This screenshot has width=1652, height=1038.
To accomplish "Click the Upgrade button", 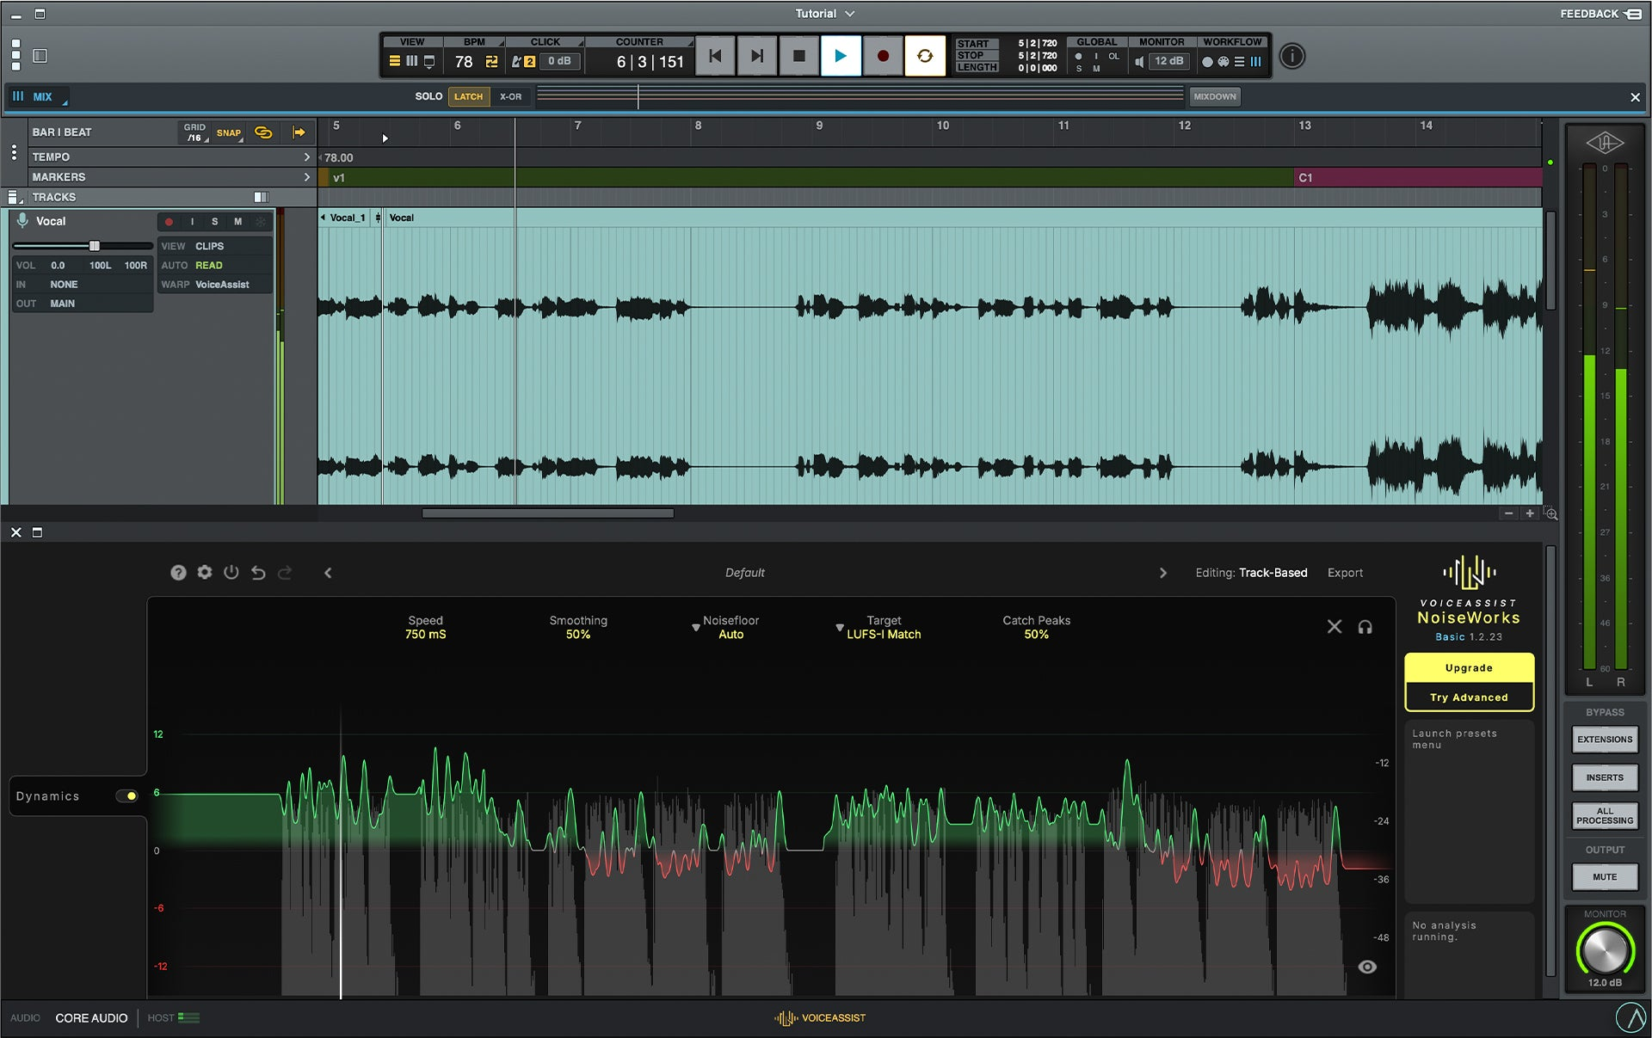I will [x=1470, y=668].
